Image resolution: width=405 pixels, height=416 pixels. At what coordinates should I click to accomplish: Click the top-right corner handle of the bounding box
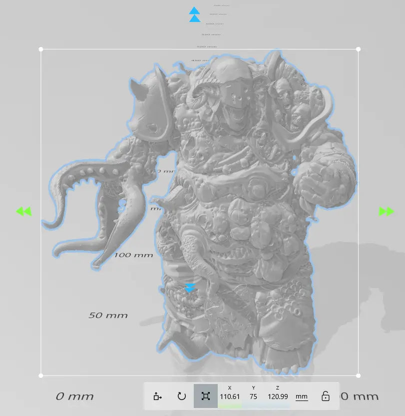(358, 49)
